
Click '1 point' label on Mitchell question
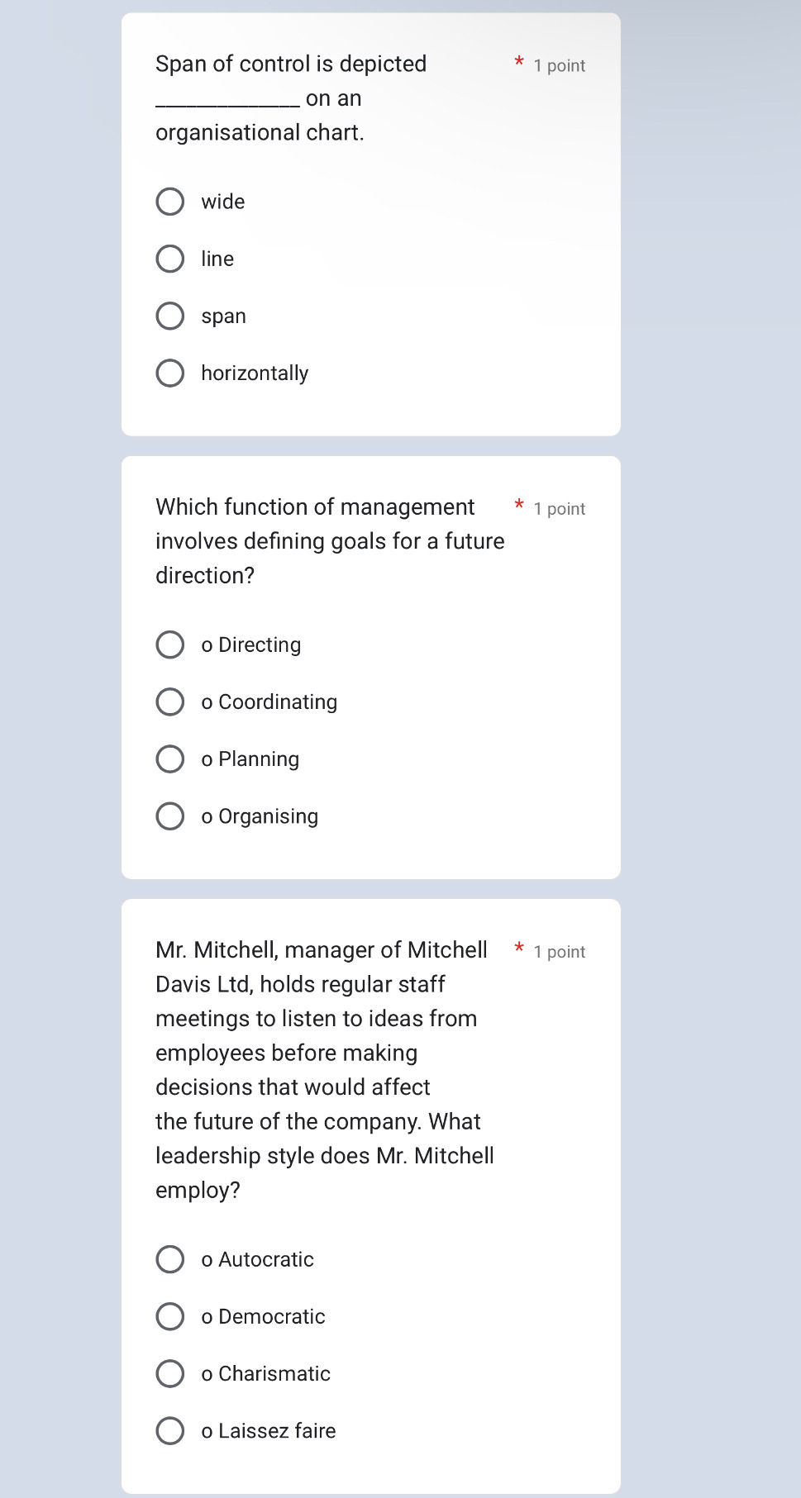tap(560, 951)
